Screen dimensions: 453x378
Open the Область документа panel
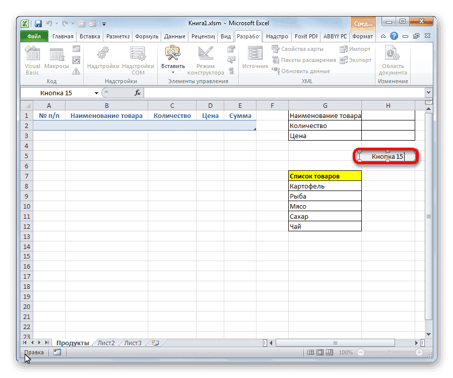[392, 59]
